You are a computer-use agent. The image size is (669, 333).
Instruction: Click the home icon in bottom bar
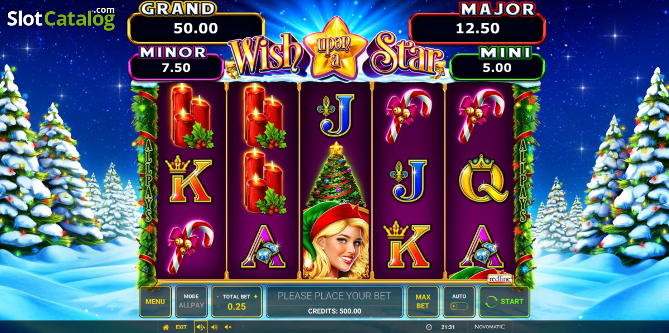(166, 327)
